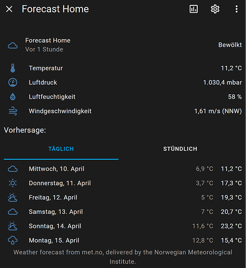Click the Bewölkt state label
Screen dimensions: 246x268
point(230,45)
